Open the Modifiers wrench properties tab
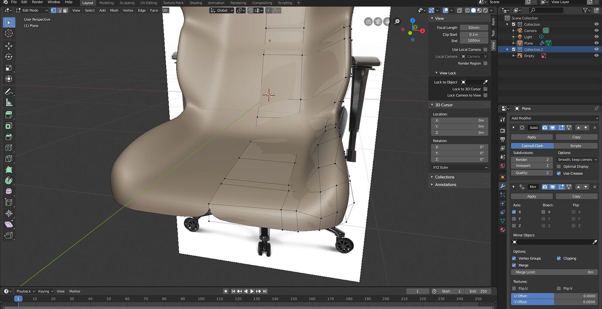 coord(503,186)
